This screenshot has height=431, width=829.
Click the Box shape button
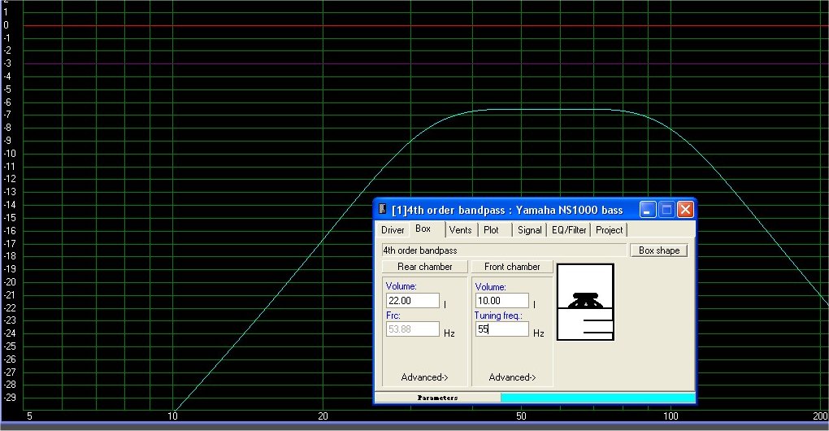[x=659, y=250]
